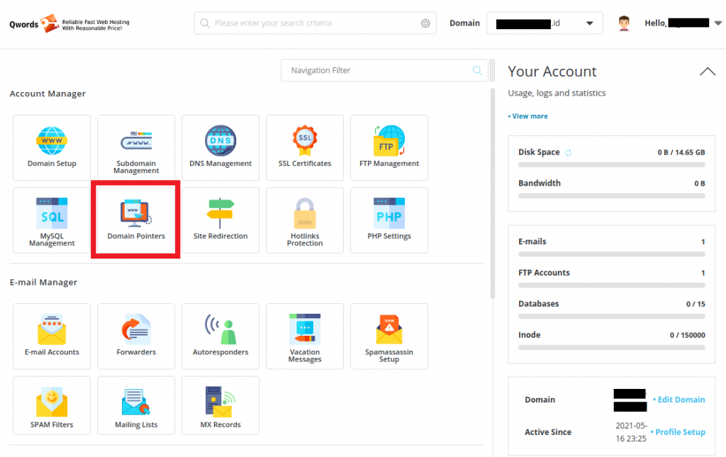Open DNS Management tool
The width and height of the screenshot is (726, 457).
[x=220, y=147]
